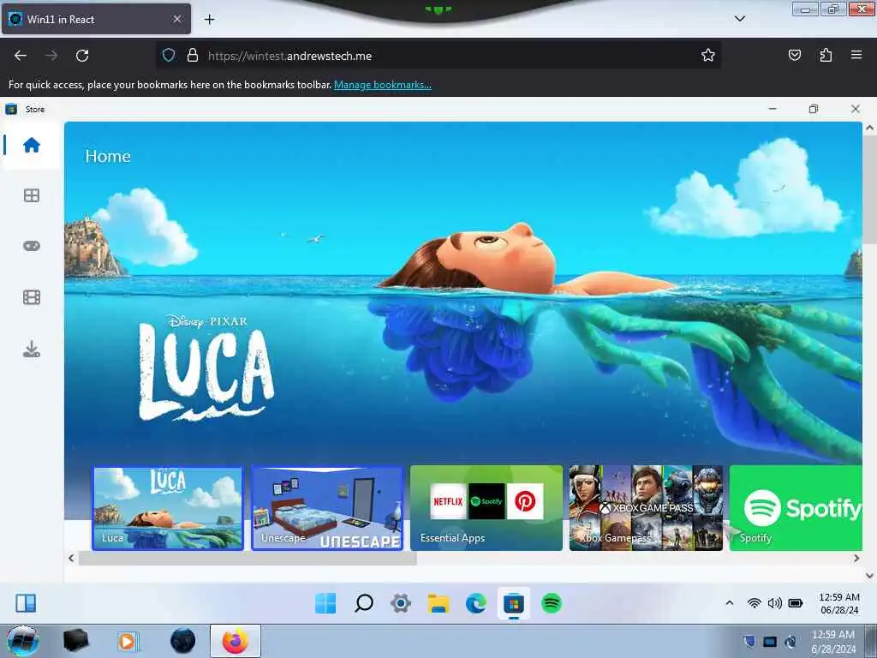Viewport: 877px width, 658px height.
Task: Open a new Firefox tab
Action: tap(209, 19)
